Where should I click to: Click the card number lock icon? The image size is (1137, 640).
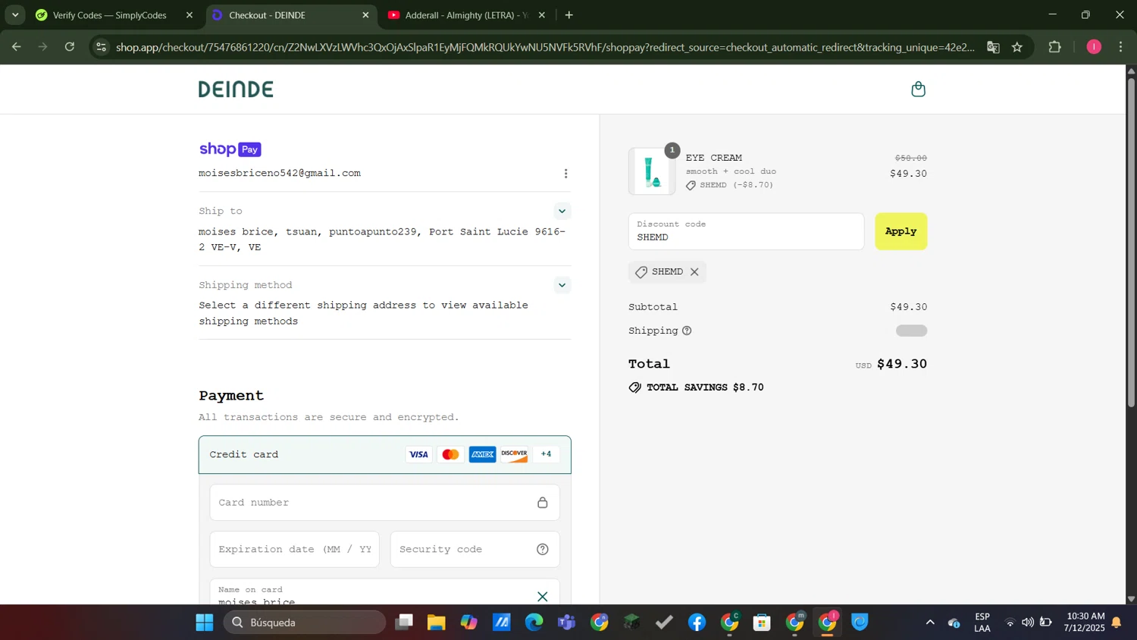click(543, 503)
